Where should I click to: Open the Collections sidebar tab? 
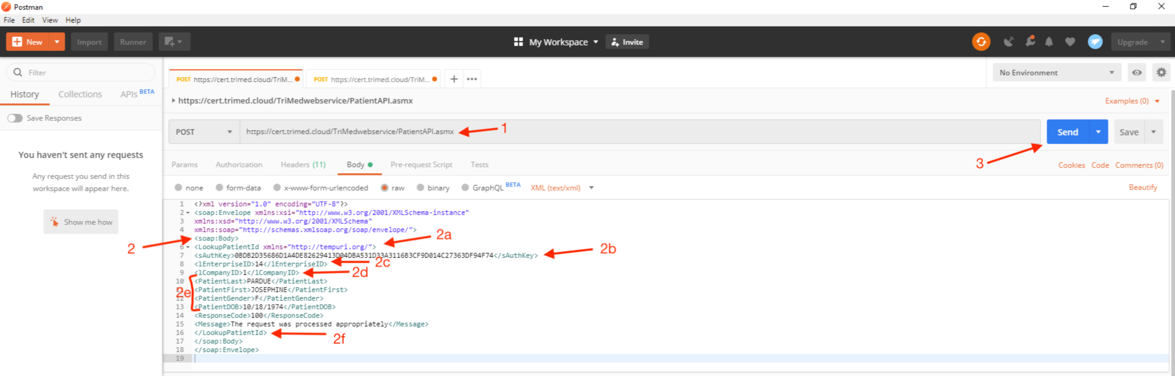tap(80, 94)
